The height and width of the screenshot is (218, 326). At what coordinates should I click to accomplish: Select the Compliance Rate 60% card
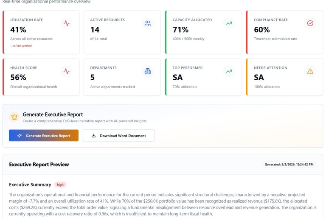tap(284, 32)
